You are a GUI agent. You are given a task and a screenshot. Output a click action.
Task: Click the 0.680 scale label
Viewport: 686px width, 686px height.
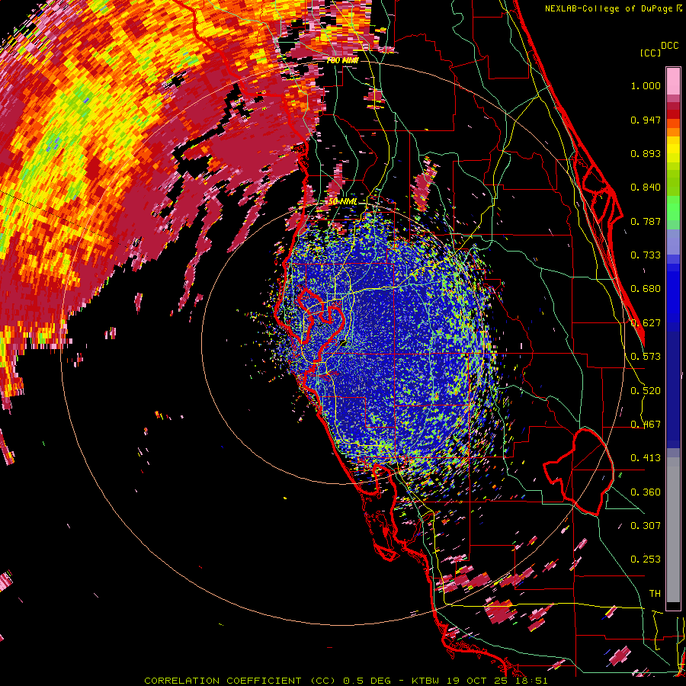tap(646, 289)
